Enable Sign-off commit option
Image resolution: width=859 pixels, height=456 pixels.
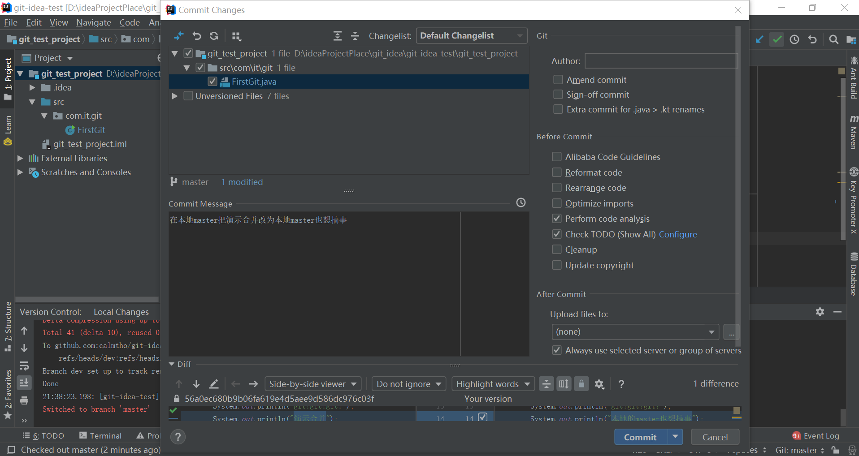click(x=558, y=95)
